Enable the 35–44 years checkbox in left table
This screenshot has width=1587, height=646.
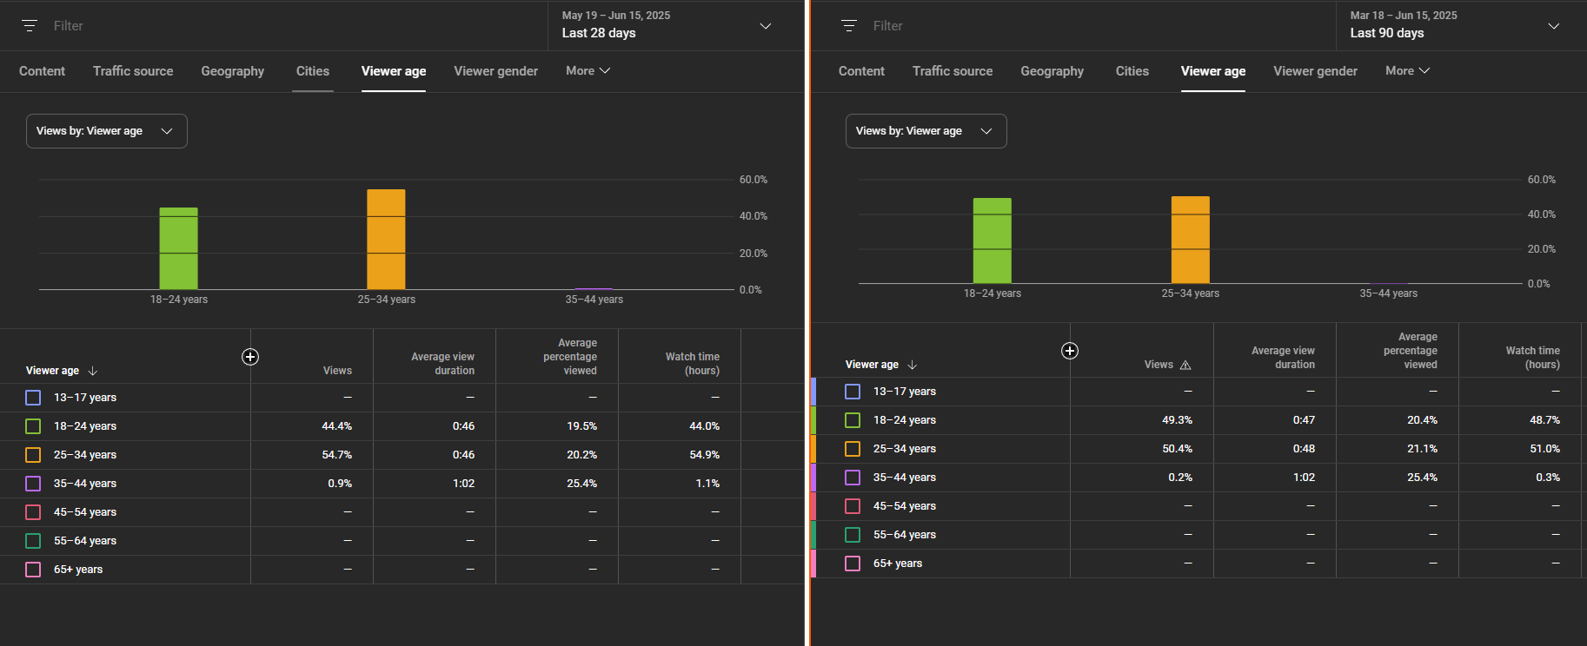33,484
